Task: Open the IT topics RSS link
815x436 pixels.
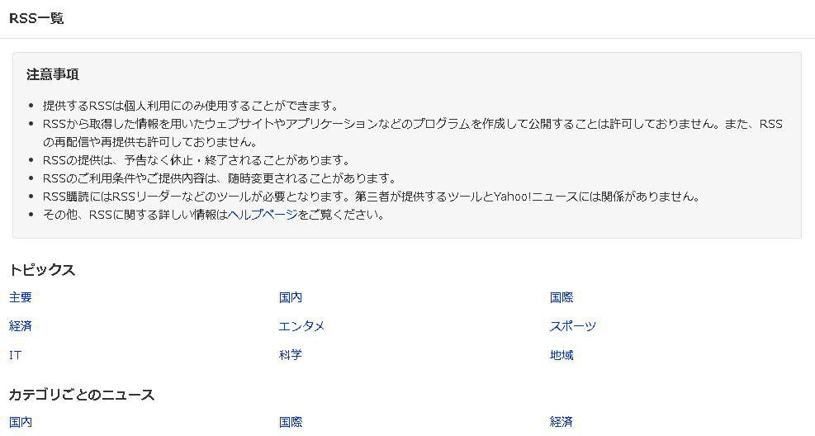Action: pyautogui.click(x=16, y=355)
